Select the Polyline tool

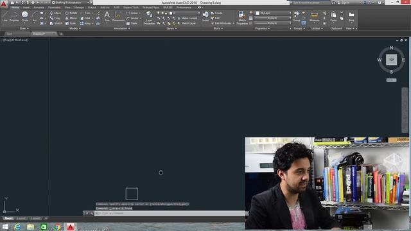click(x=14, y=16)
